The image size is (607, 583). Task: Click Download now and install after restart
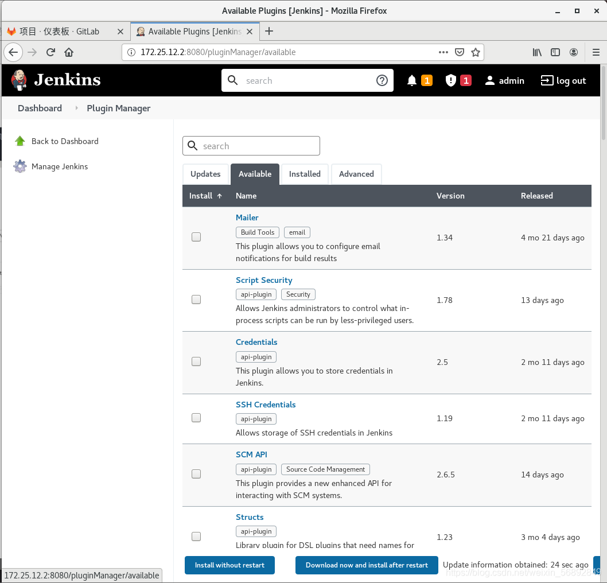click(367, 565)
